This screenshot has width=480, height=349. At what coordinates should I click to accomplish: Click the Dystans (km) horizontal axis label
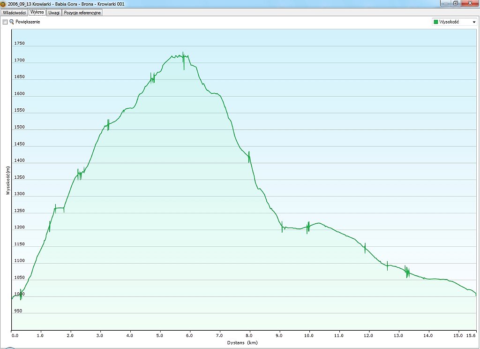[x=242, y=343]
